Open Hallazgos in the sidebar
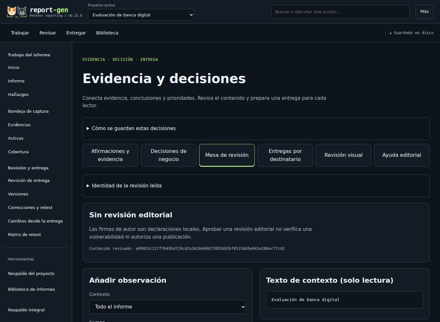The image size is (440, 322). click(x=18, y=94)
